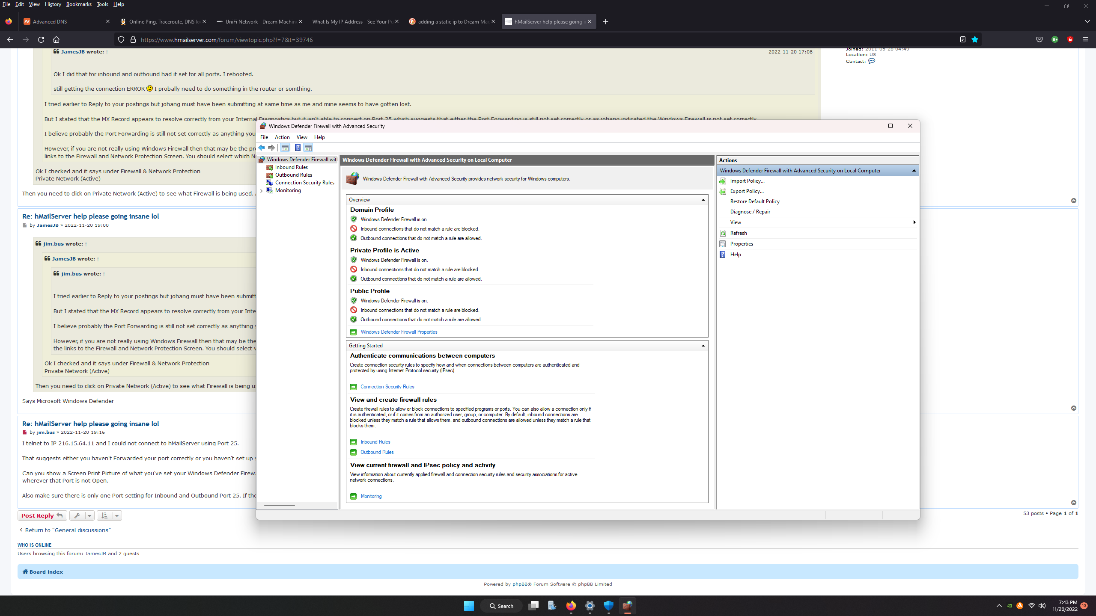Click the forward arrow in the Firewall toolbar
Viewport: 1096px width, 616px height.
[x=271, y=148]
